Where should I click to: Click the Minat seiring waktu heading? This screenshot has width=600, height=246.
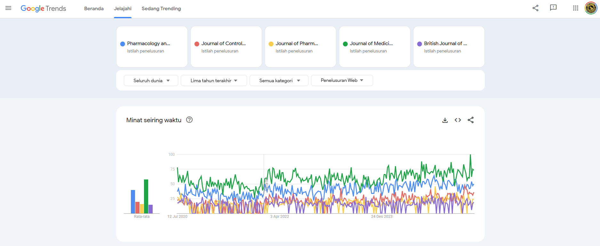154,120
